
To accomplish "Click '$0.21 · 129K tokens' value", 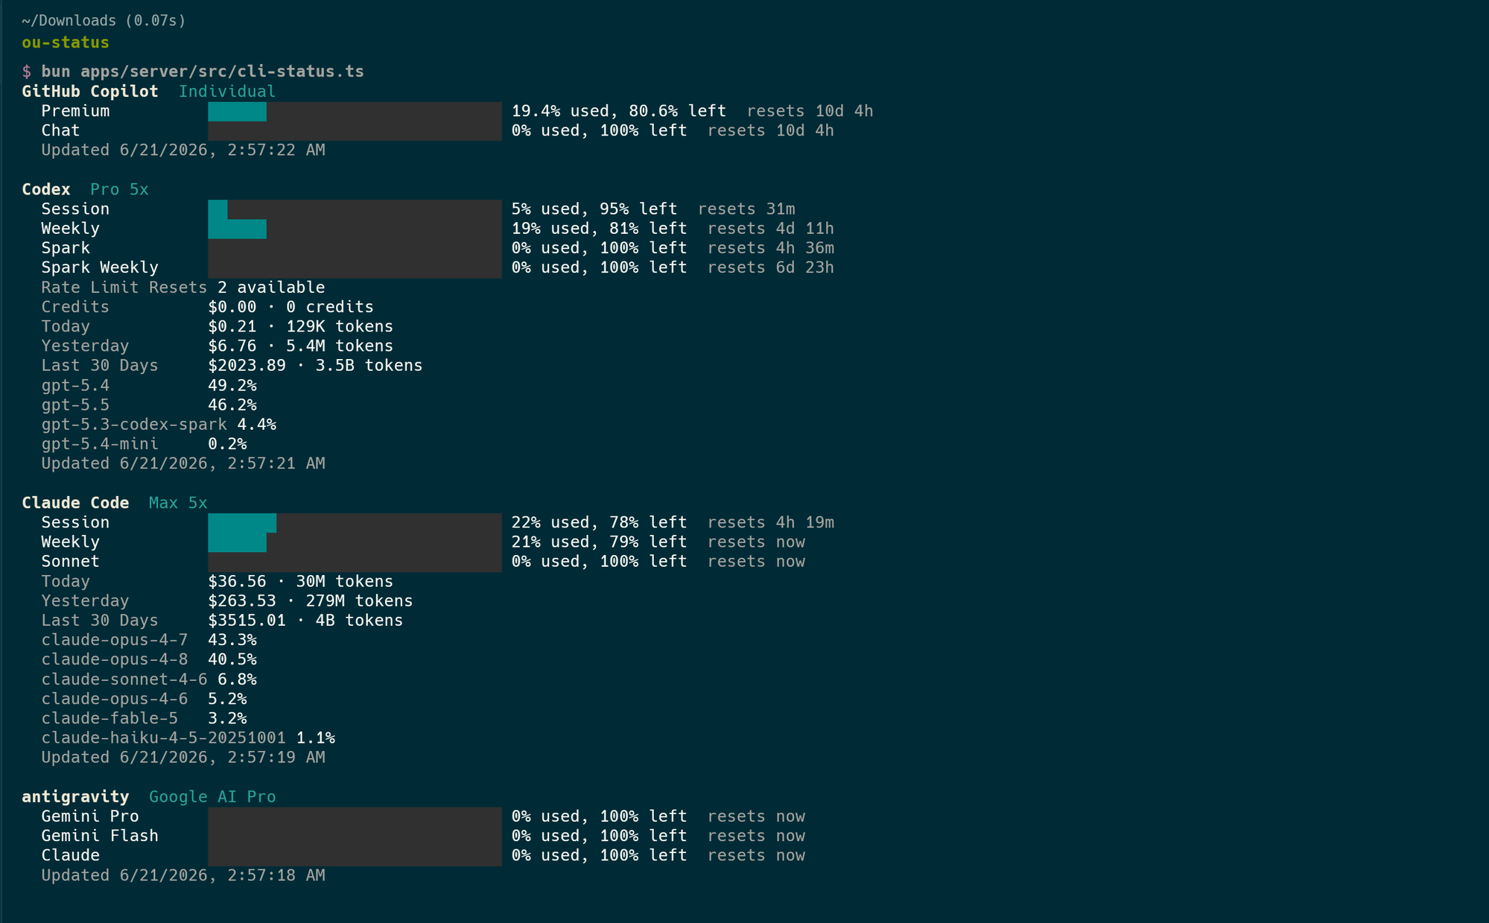I will click(300, 326).
